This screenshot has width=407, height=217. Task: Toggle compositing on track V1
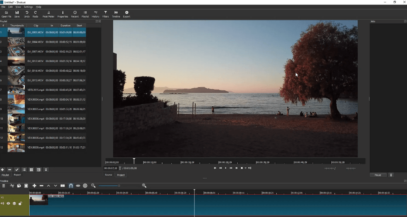pos(14,204)
